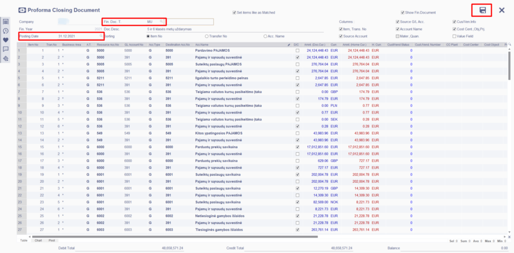The height and width of the screenshot is (253, 514).
Task: Click the favorites heart sidebar icon
Action: point(6,40)
